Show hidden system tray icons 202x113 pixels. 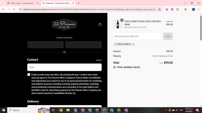[166, 110]
